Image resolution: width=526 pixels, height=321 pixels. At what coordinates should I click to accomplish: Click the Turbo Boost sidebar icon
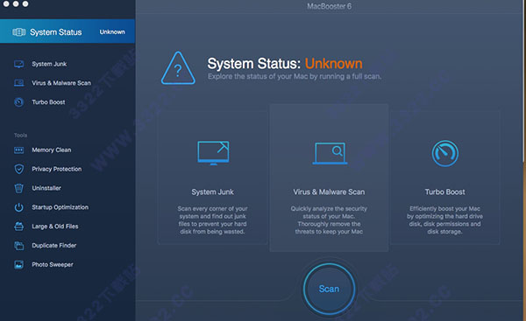[x=18, y=102]
